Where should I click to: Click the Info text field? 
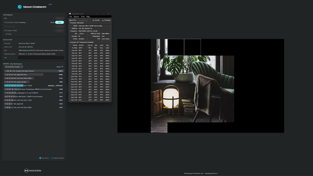[x=41, y=58]
